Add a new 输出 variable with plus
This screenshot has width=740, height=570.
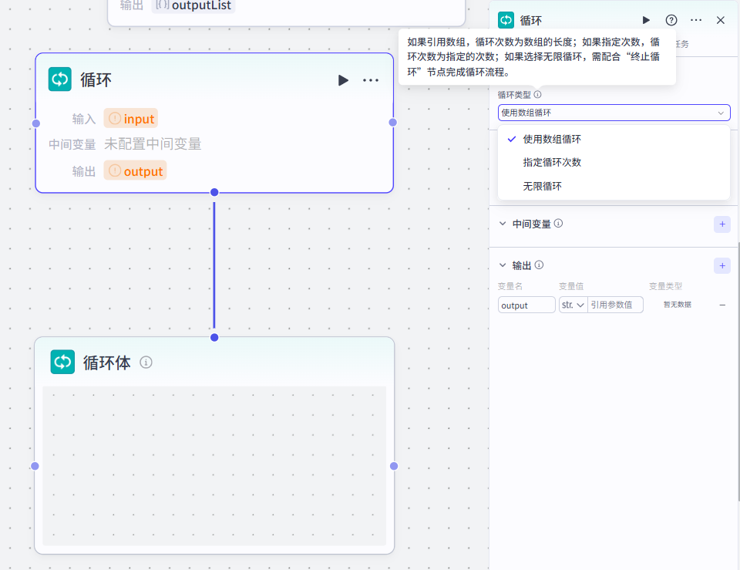coord(721,265)
